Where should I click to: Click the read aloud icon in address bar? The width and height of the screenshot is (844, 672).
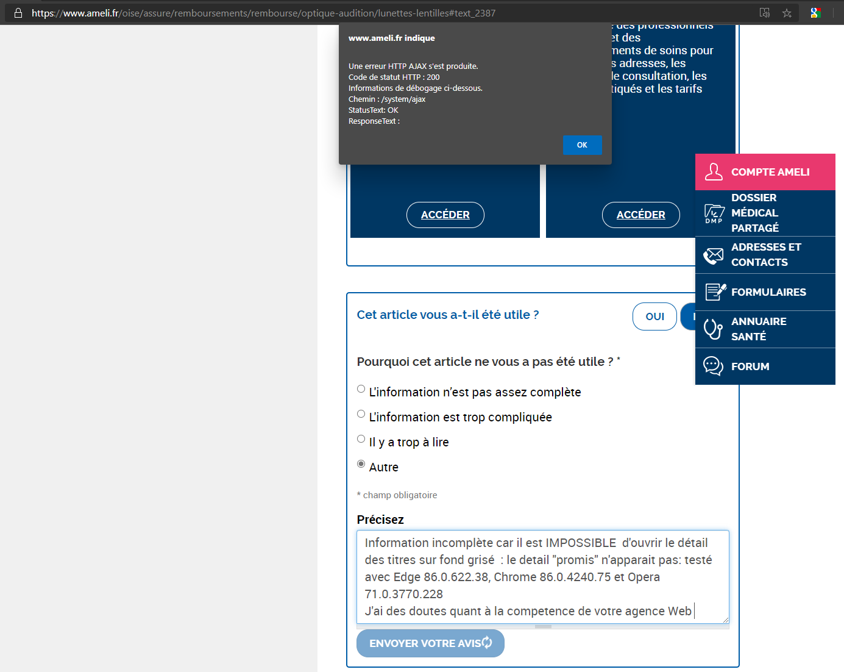pos(764,13)
